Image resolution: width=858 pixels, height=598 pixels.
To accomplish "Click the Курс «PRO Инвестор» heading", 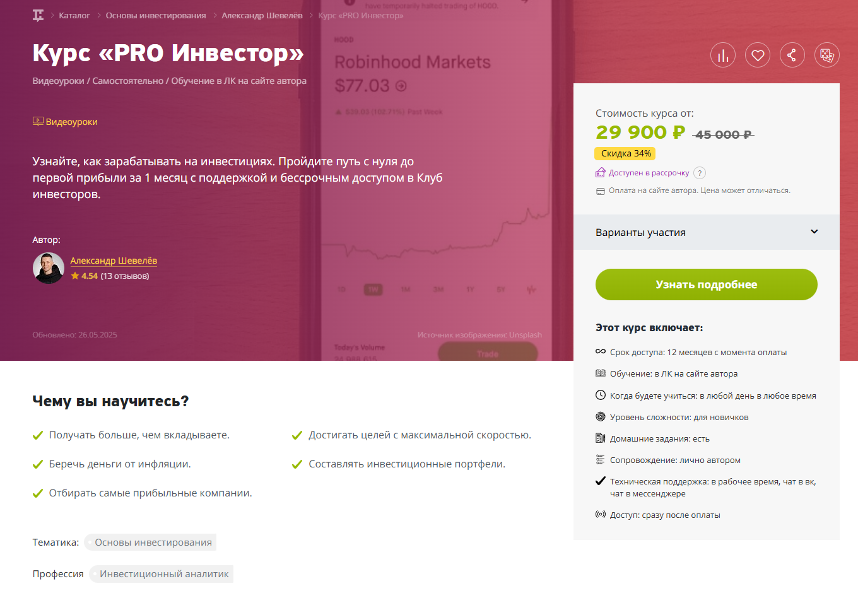I will tap(168, 53).
